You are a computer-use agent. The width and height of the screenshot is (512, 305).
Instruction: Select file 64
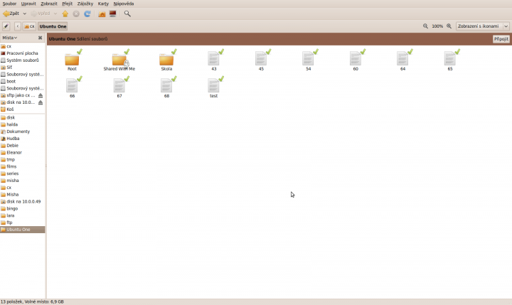[403, 60]
